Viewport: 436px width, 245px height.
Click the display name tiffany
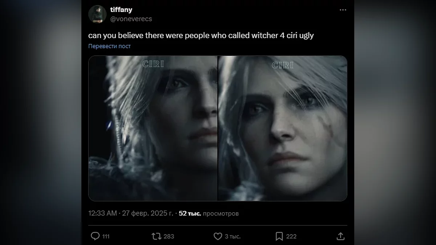[121, 10]
